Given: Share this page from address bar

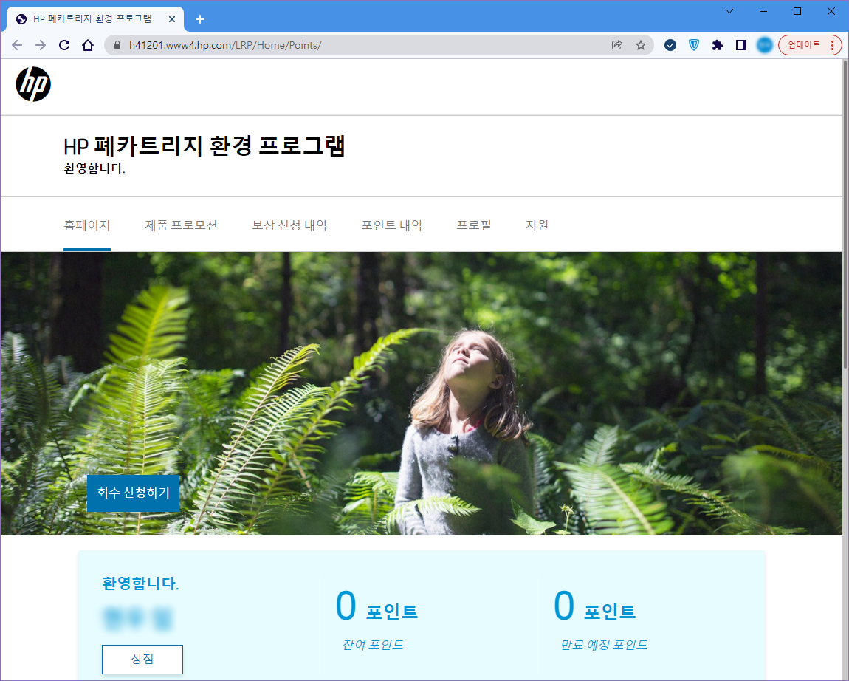Looking at the screenshot, I should click(x=616, y=45).
